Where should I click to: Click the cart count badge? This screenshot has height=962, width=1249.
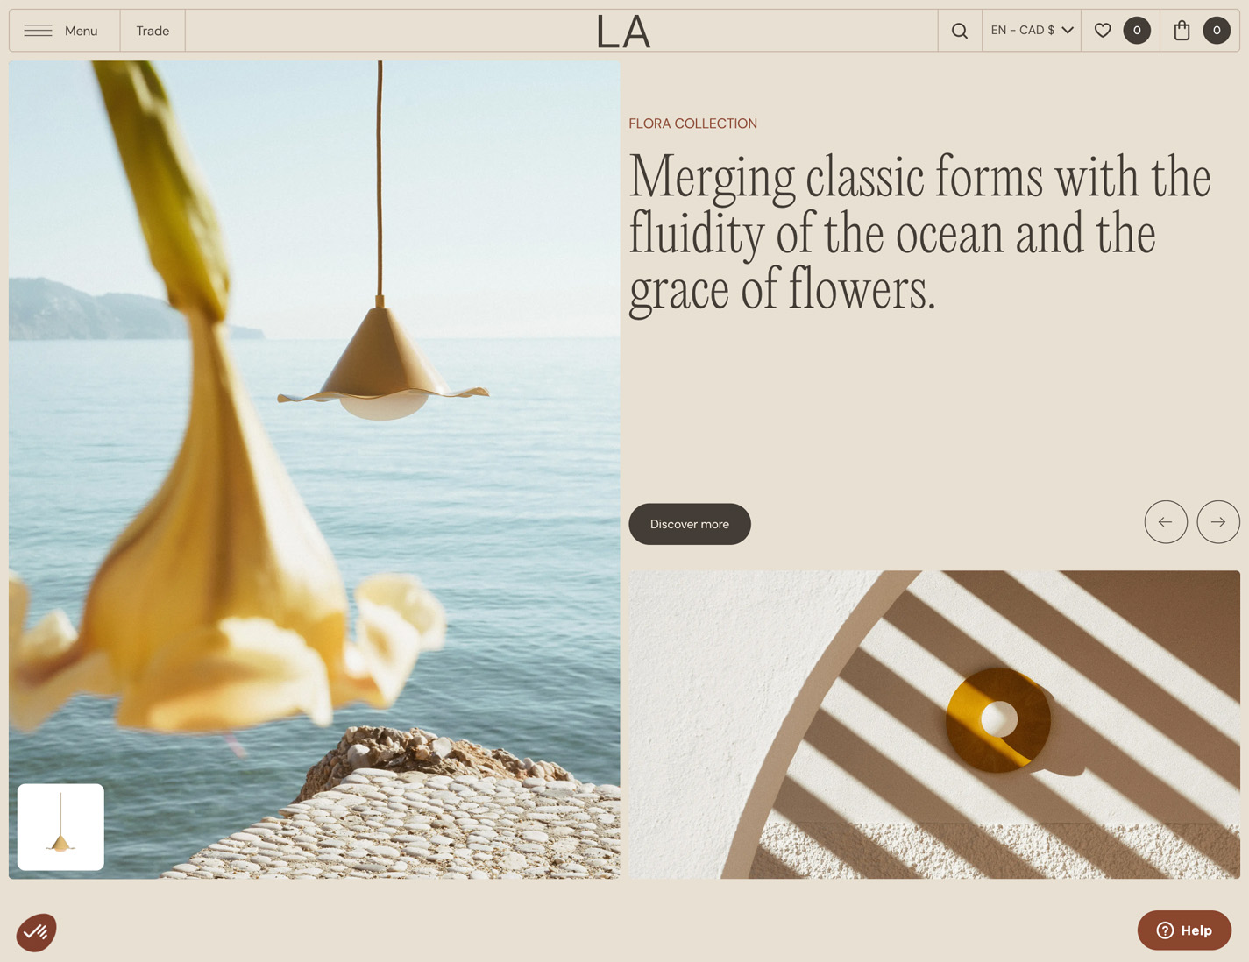click(1217, 31)
